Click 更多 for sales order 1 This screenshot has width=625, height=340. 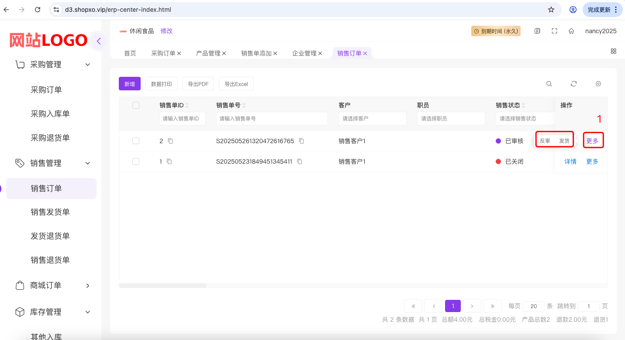[592, 161]
